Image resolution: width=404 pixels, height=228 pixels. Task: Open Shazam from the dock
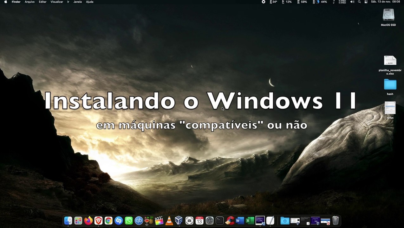pyautogui.click(x=119, y=220)
